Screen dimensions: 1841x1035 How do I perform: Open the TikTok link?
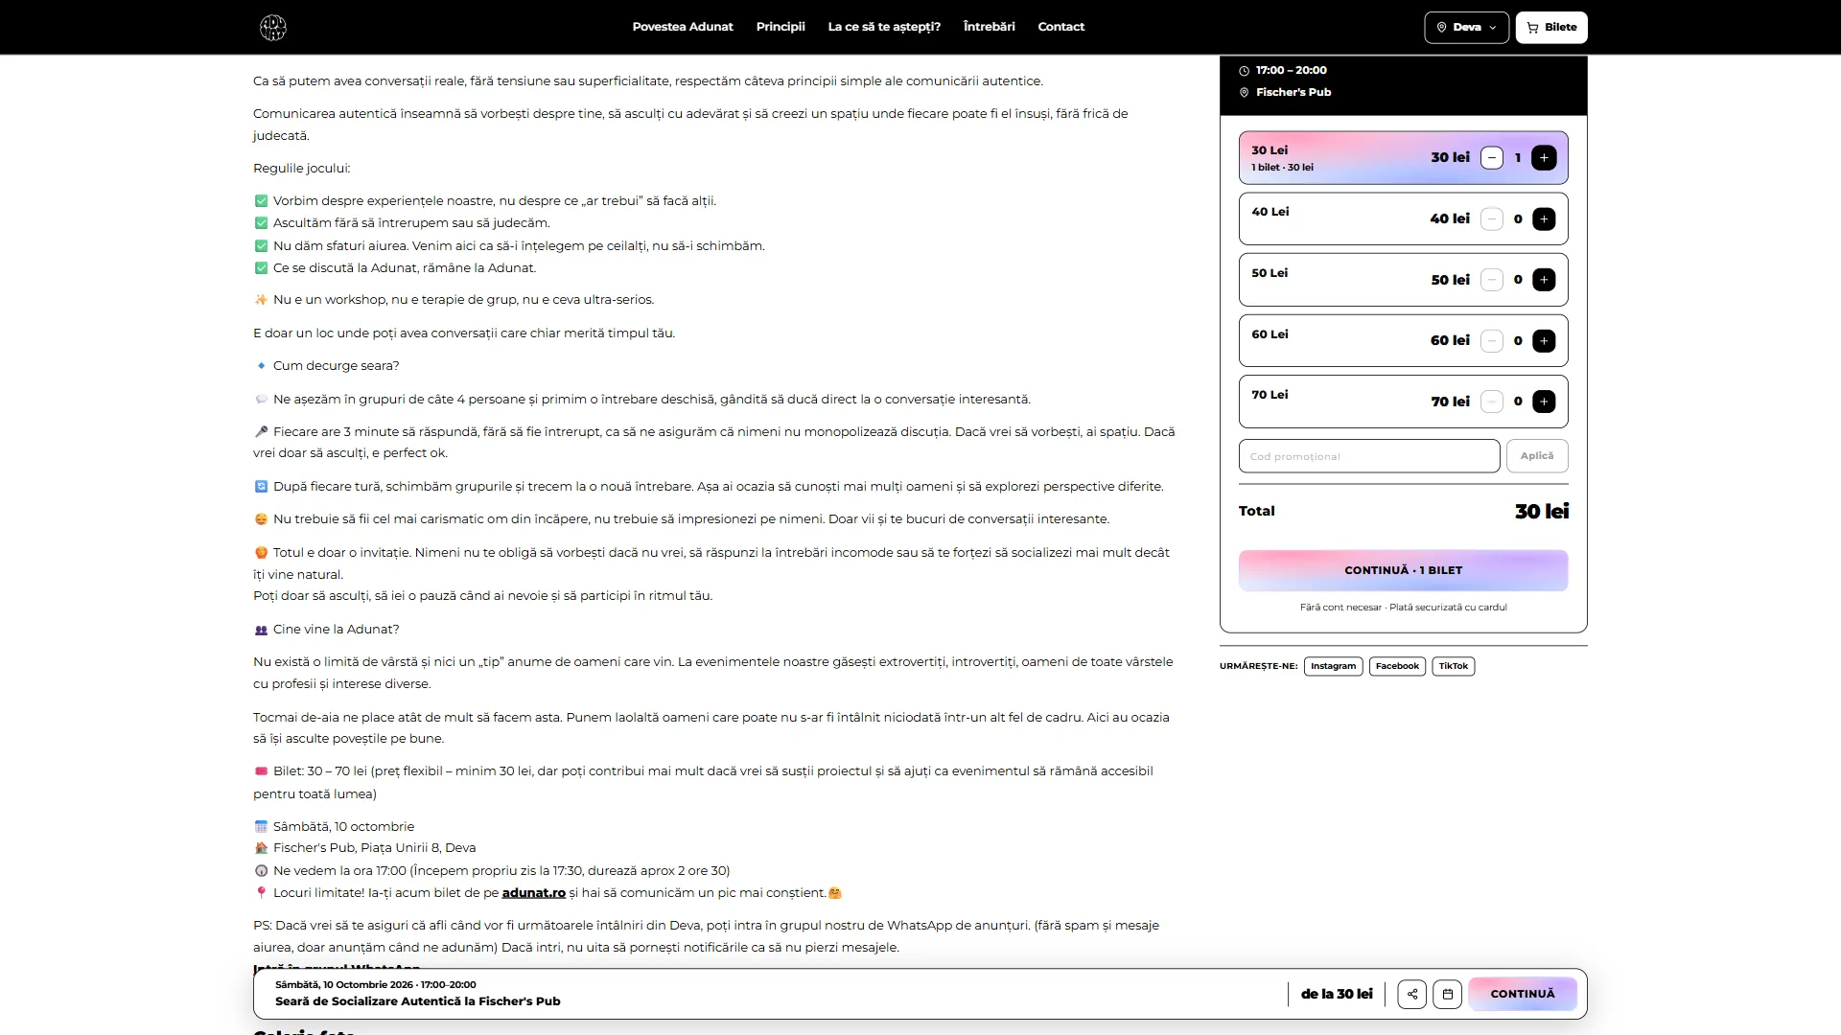(x=1454, y=666)
